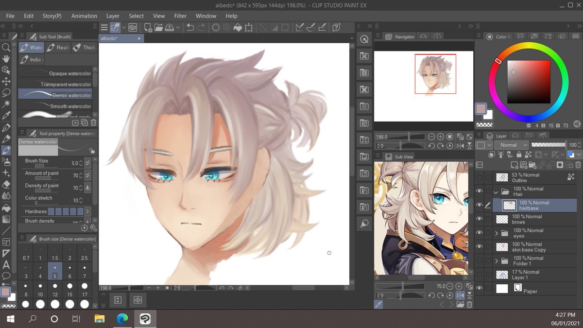The width and height of the screenshot is (583, 328).
Task: Click the Fill bucket icon in command bar
Action: [x=238, y=28]
